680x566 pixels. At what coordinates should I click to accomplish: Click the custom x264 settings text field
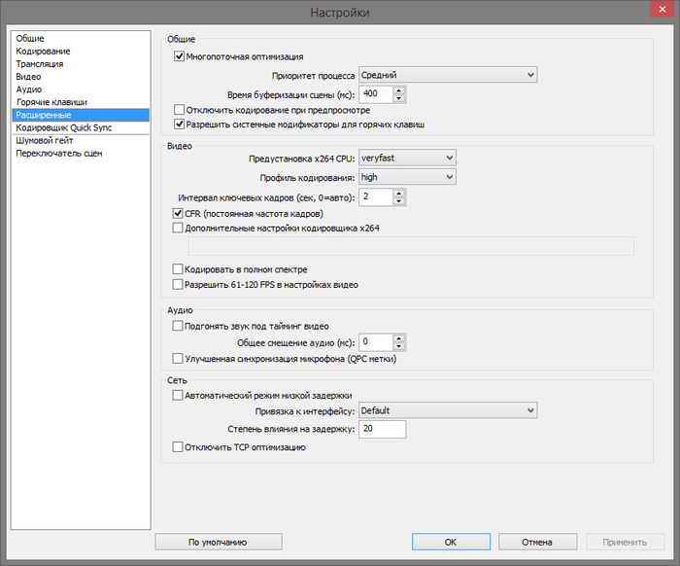click(x=411, y=246)
